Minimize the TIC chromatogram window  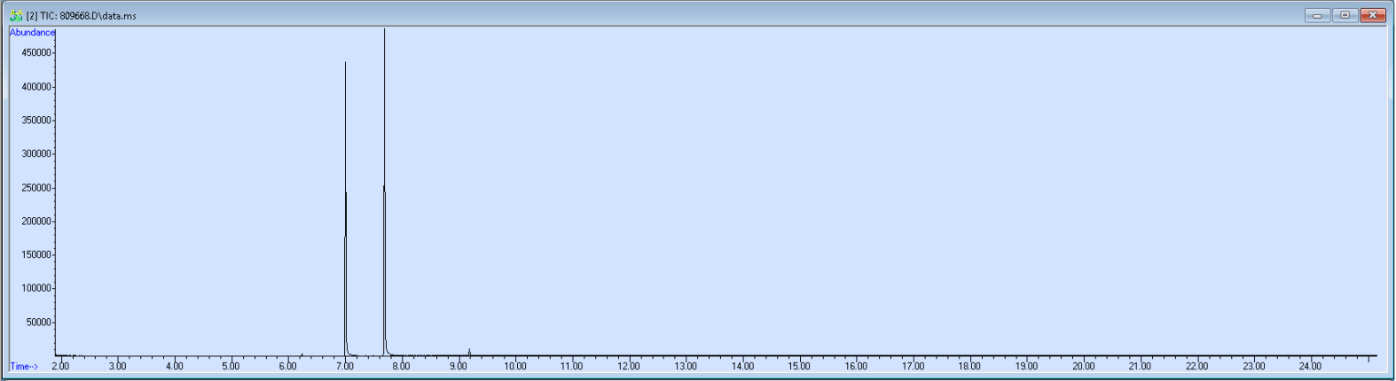point(1317,15)
